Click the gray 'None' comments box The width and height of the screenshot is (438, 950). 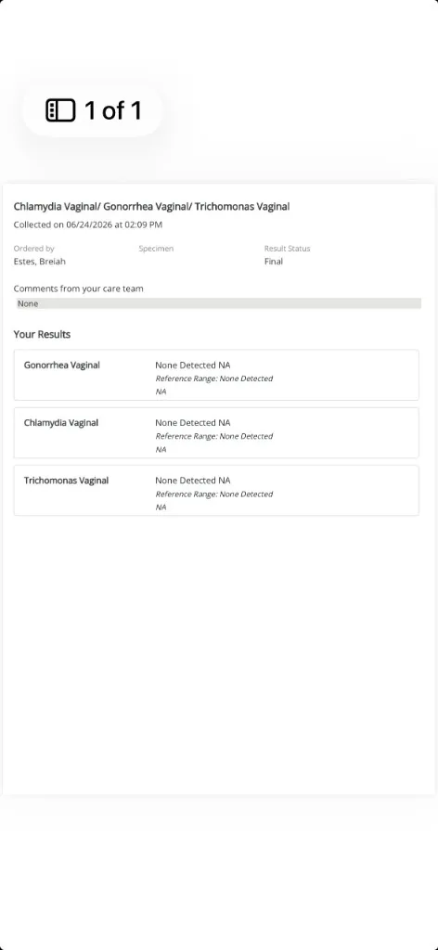pyautogui.click(x=218, y=303)
